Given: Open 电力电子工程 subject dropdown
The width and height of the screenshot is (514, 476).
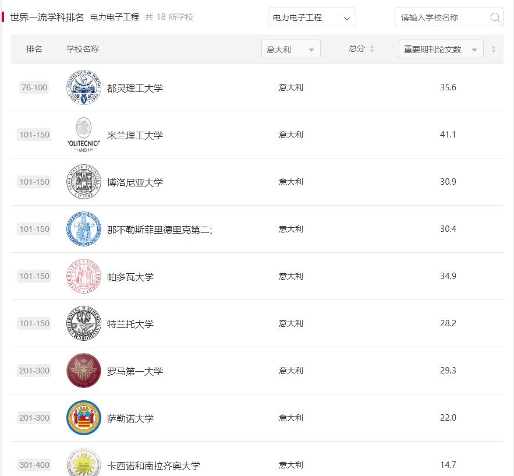Looking at the screenshot, I should 312,17.
